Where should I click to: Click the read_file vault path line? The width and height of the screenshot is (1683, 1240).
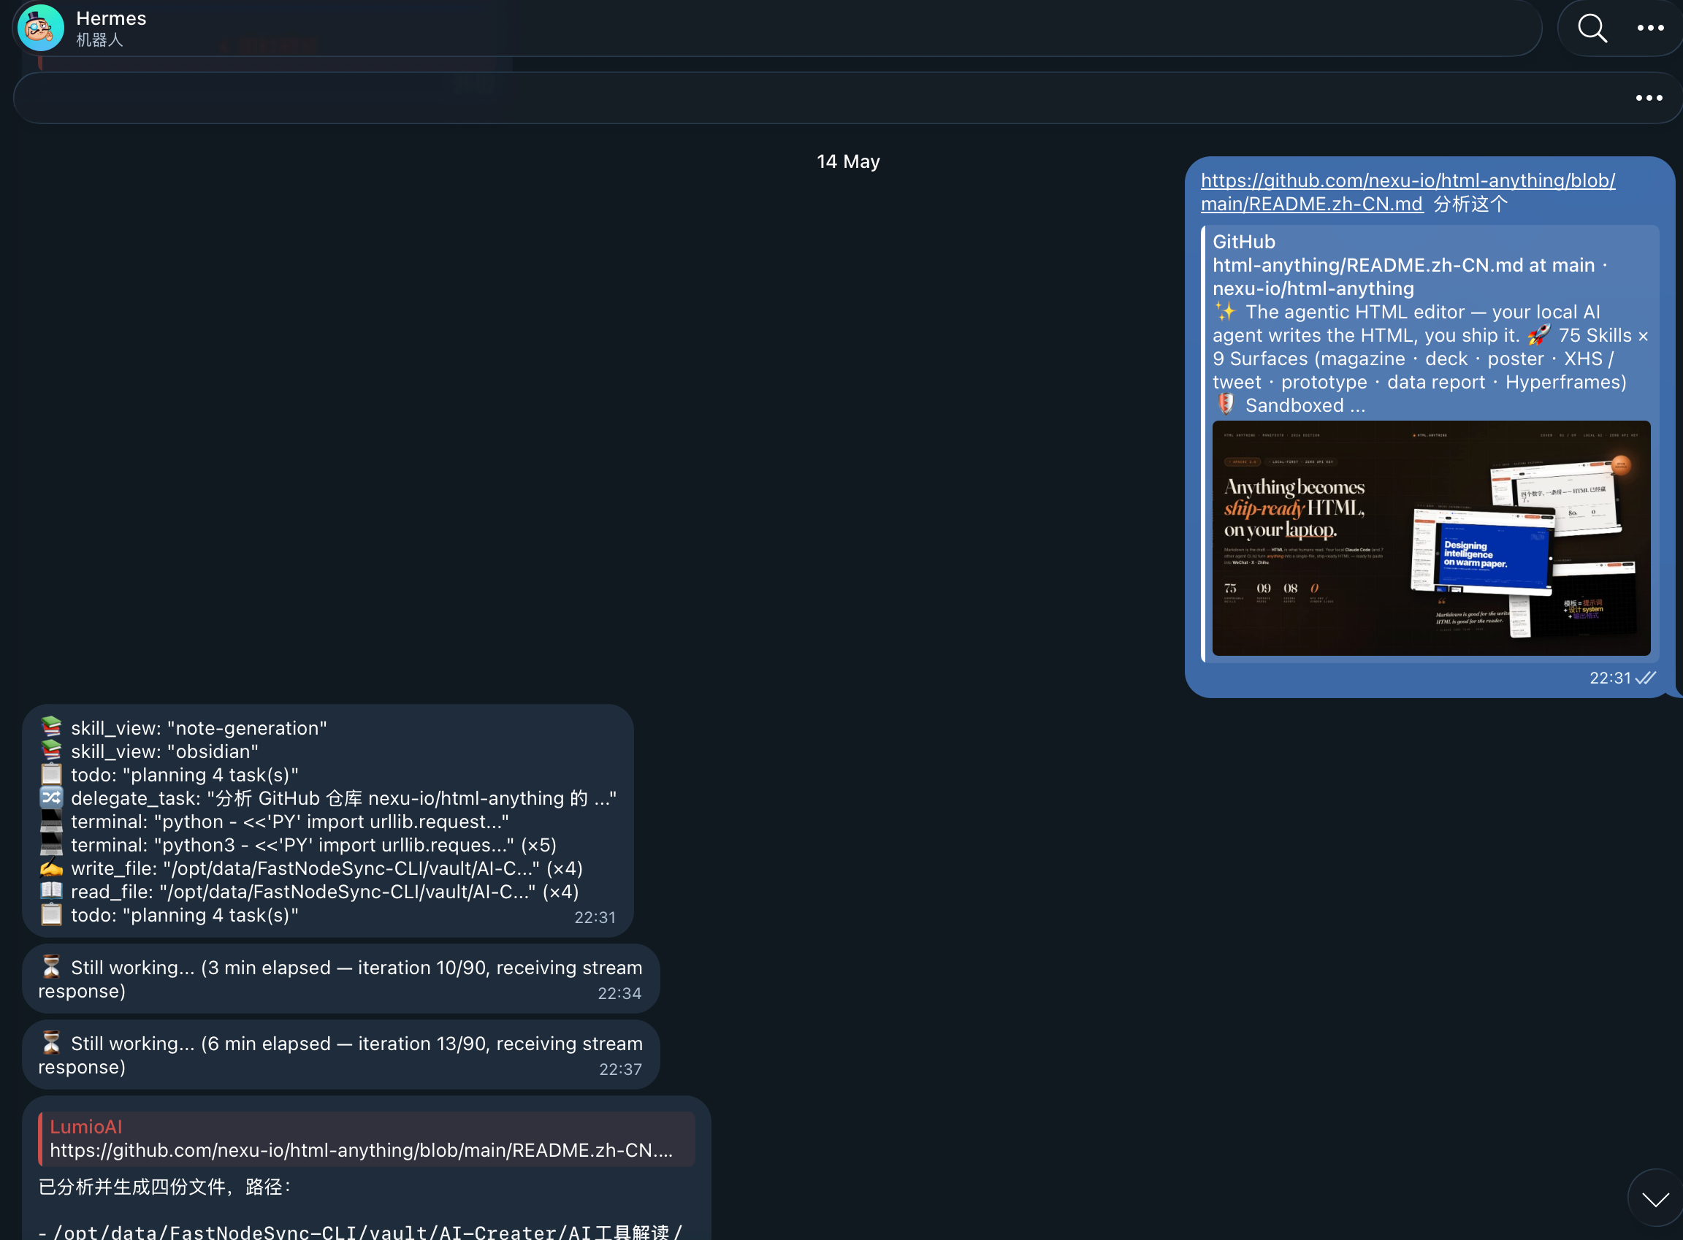(x=325, y=892)
